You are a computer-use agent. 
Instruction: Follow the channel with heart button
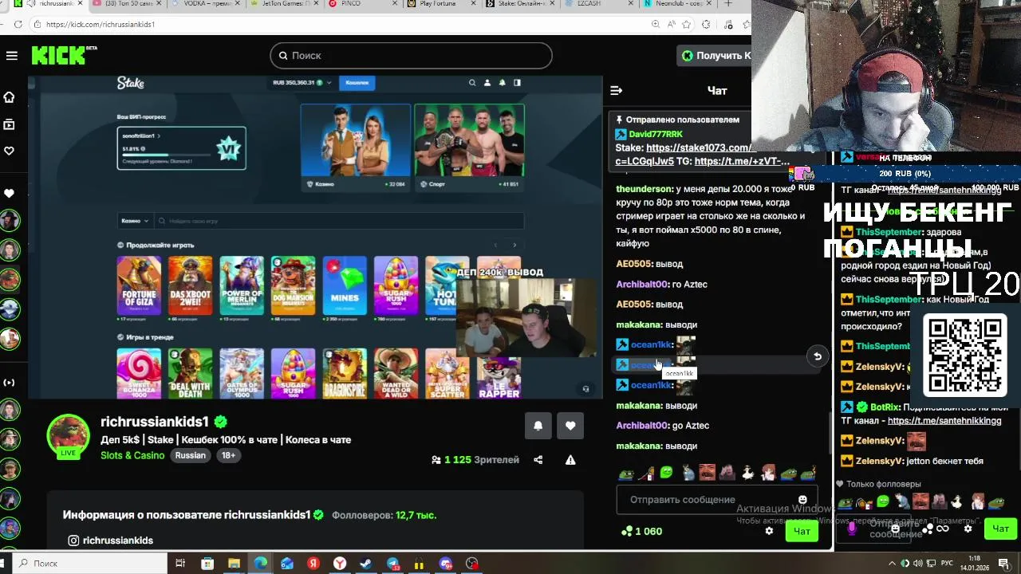coord(570,426)
